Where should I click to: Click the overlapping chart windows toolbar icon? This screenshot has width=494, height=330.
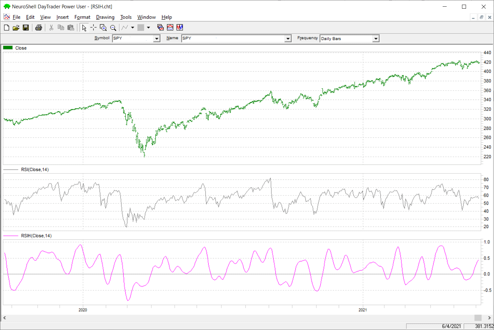click(160, 28)
